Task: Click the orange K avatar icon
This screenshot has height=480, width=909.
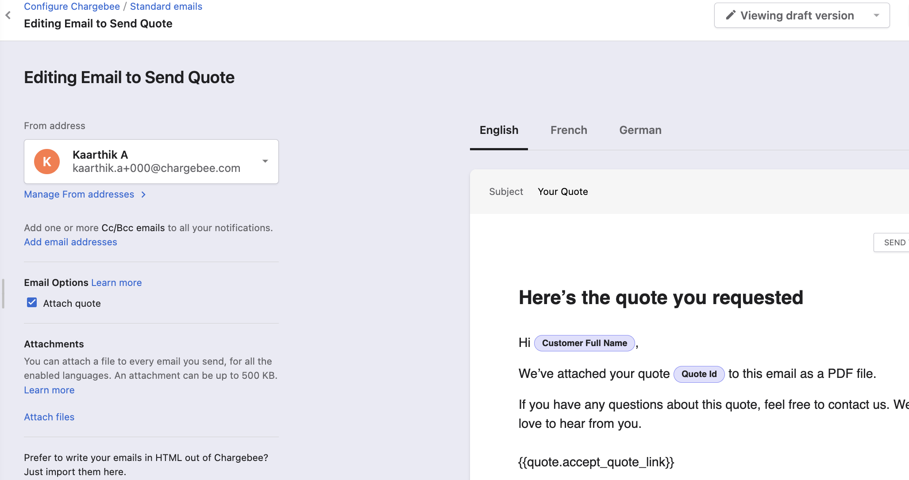Action: click(47, 162)
